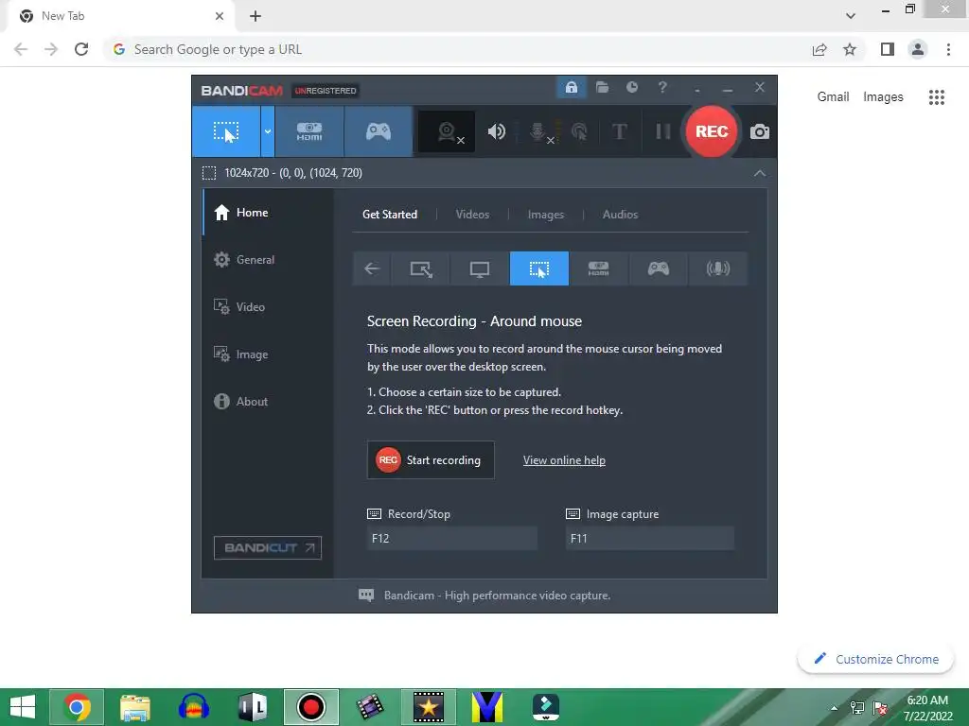
Task: Select the Get Started tab
Action: tap(389, 215)
